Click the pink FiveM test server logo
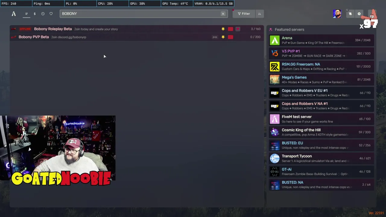 coord(274,119)
